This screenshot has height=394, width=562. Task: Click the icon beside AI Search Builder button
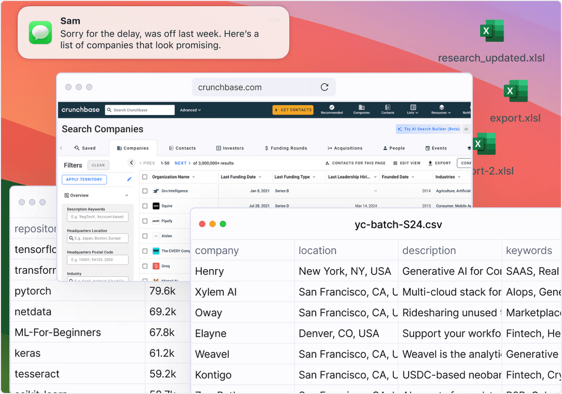[466, 129]
